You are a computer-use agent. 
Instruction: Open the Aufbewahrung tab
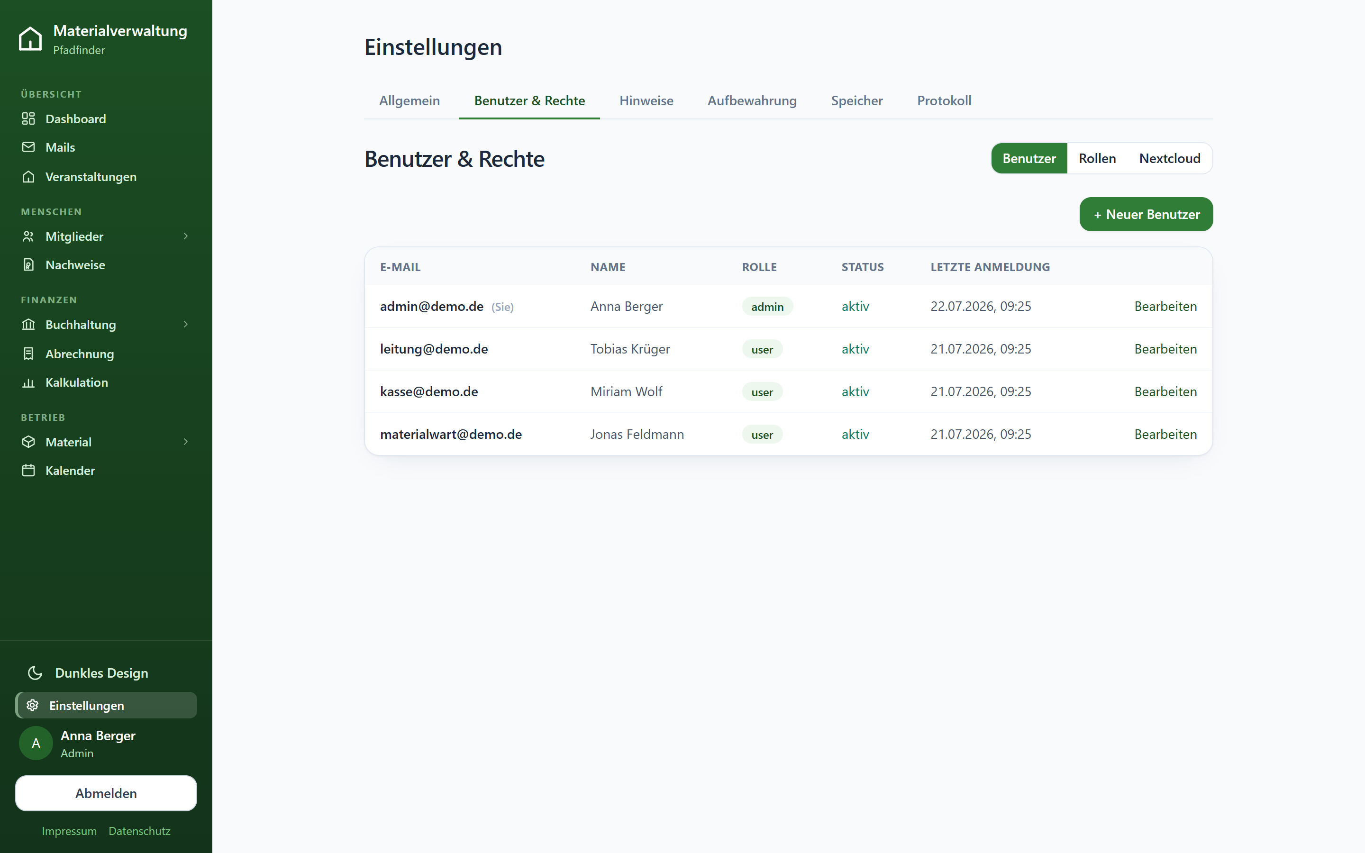click(x=752, y=100)
